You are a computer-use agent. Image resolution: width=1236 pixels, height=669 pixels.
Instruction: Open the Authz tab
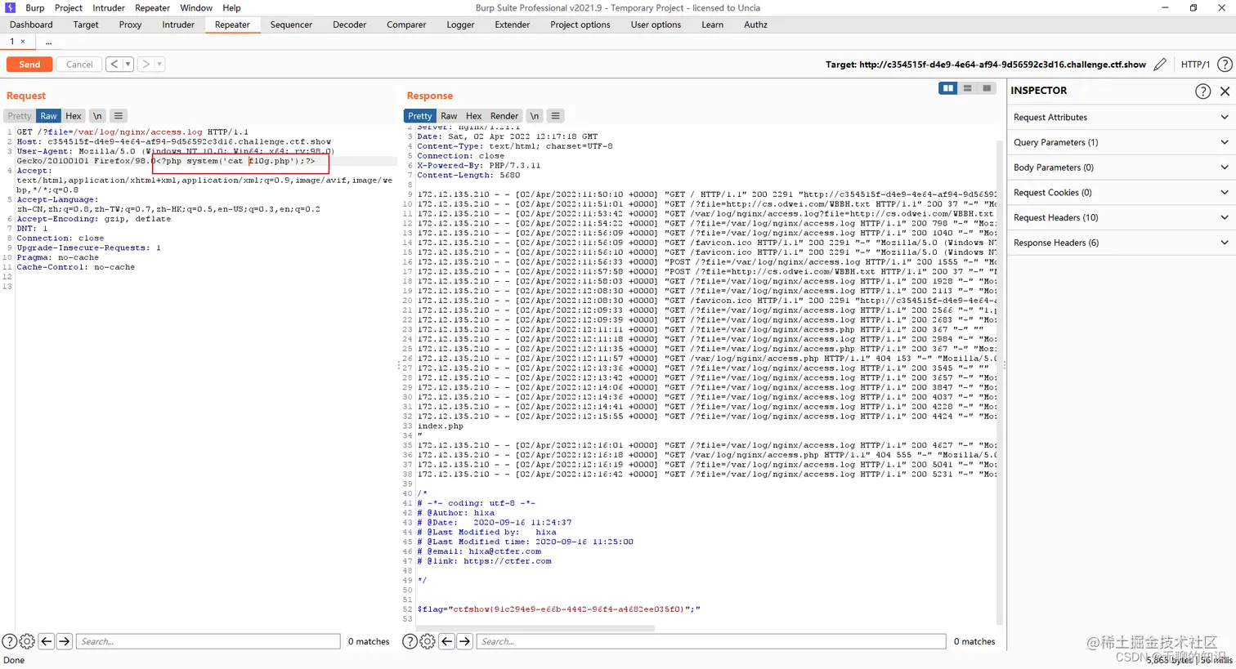[755, 25]
